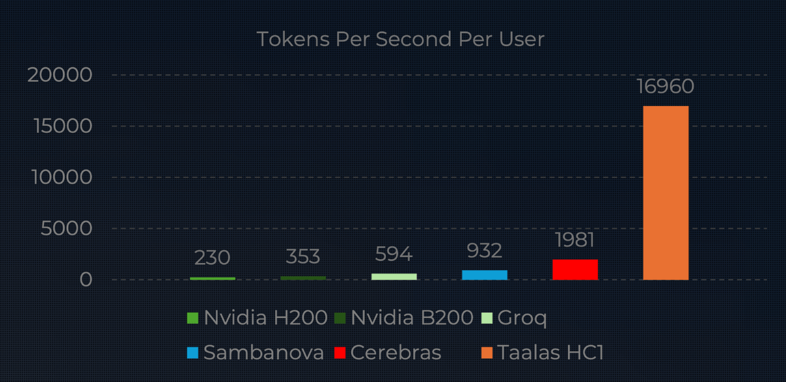Click the 1981 data label

click(575, 240)
